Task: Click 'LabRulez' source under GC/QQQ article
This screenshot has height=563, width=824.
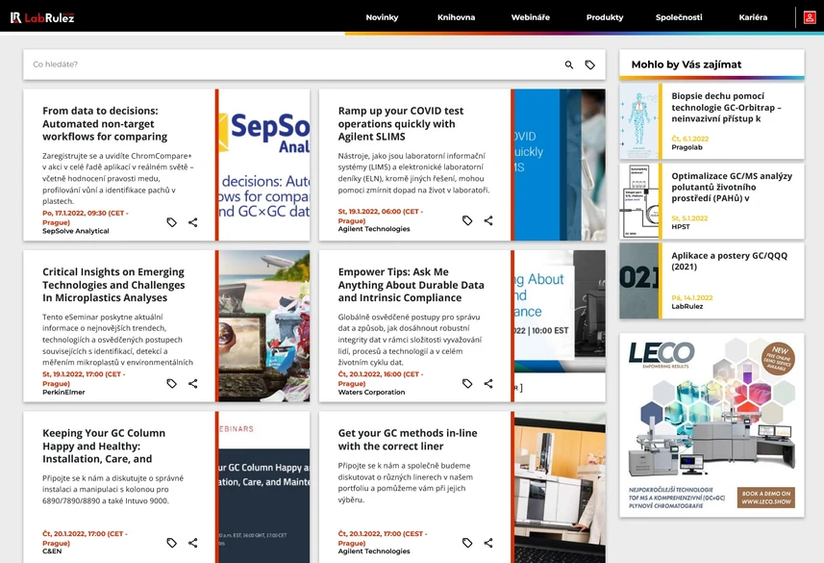Action: 687,306
